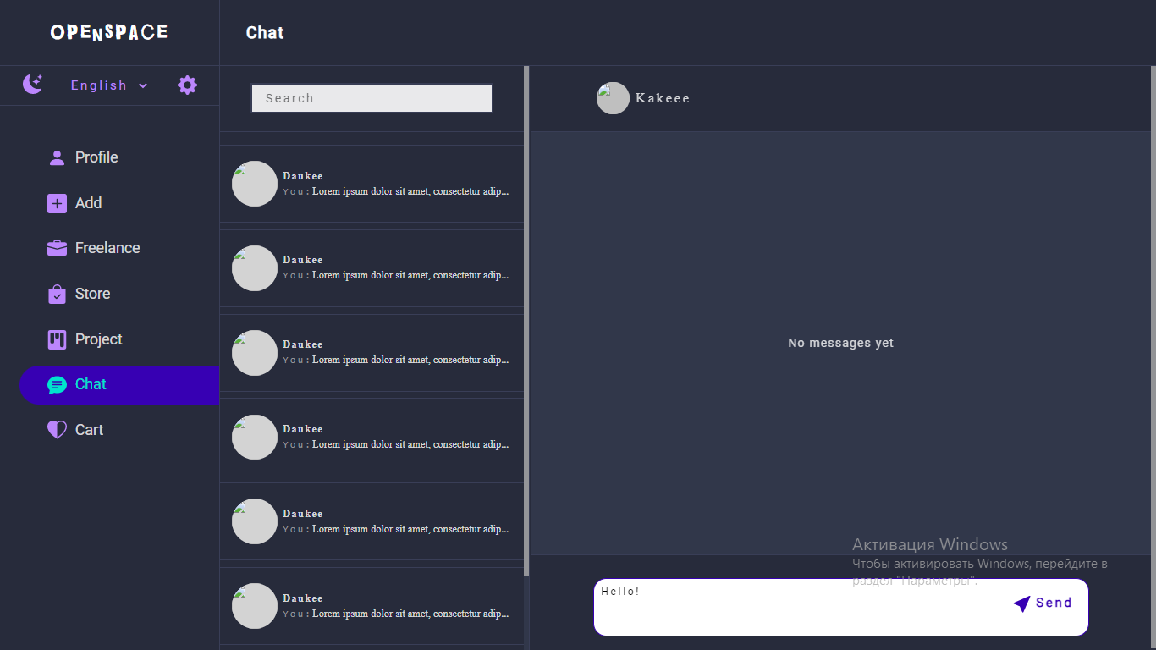Click the Send paper plane icon
This screenshot has width=1156, height=650.
pos(1021,603)
